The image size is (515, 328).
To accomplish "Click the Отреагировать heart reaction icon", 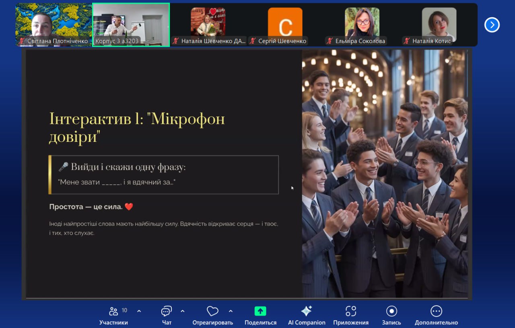I will point(212,312).
